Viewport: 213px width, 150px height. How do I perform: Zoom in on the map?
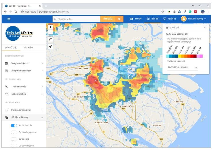point(51,27)
